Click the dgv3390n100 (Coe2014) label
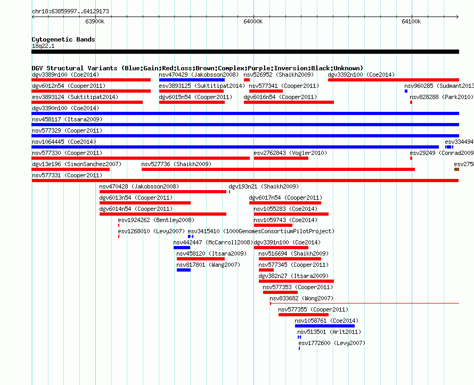The height and width of the screenshot is (385, 474). click(x=66, y=108)
